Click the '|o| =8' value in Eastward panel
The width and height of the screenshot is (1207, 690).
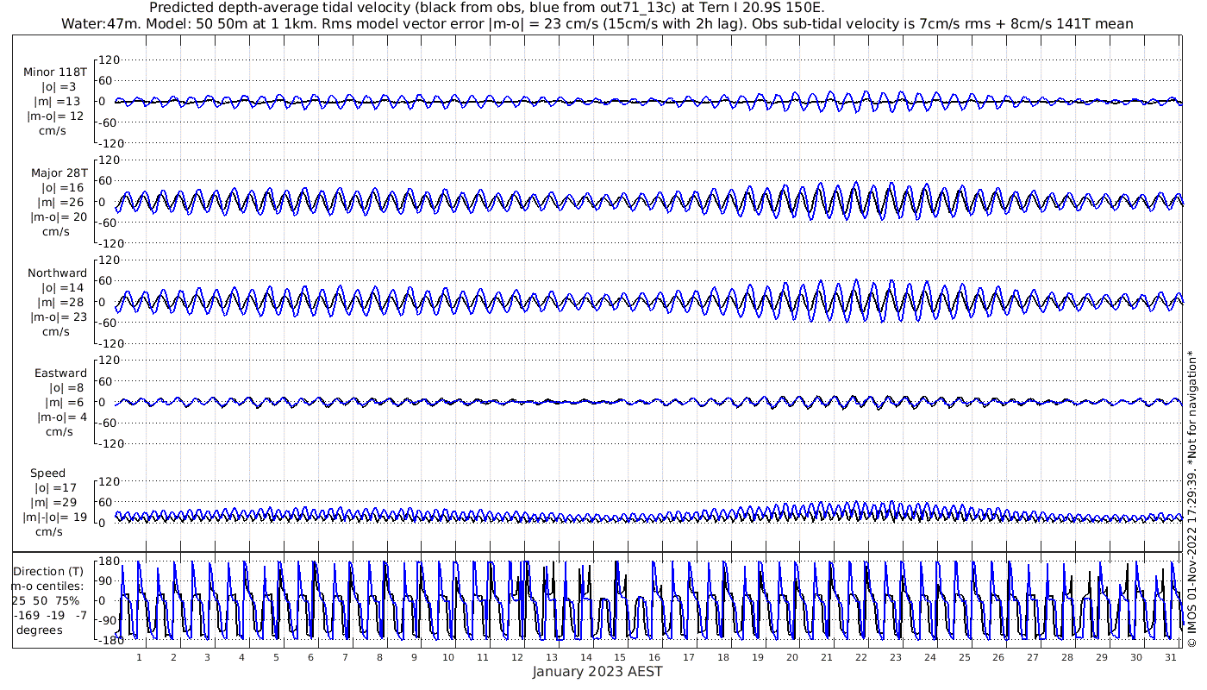pos(66,388)
